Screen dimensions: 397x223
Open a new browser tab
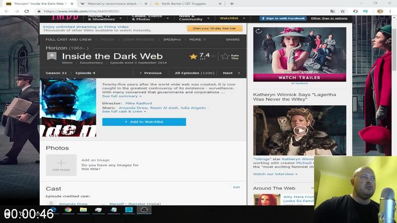[232, 4]
